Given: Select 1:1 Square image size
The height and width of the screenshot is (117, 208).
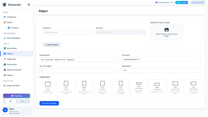Looking at the screenshot, I should [48, 88].
